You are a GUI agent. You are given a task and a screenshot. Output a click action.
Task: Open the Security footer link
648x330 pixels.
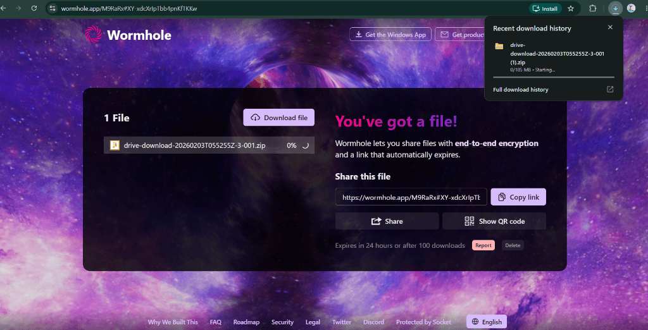point(283,322)
